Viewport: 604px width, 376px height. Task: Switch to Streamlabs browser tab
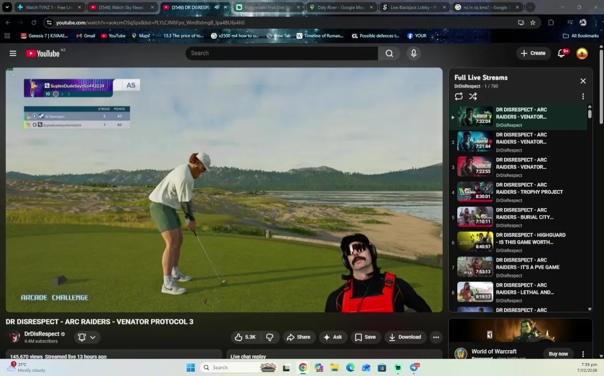click(x=268, y=7)
